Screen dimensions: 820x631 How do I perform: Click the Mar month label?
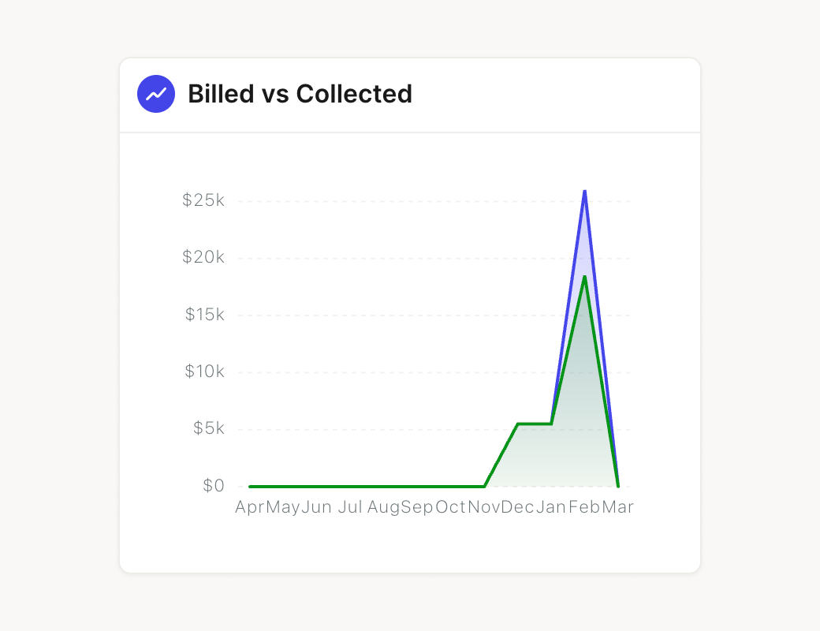tap(617, 507)
